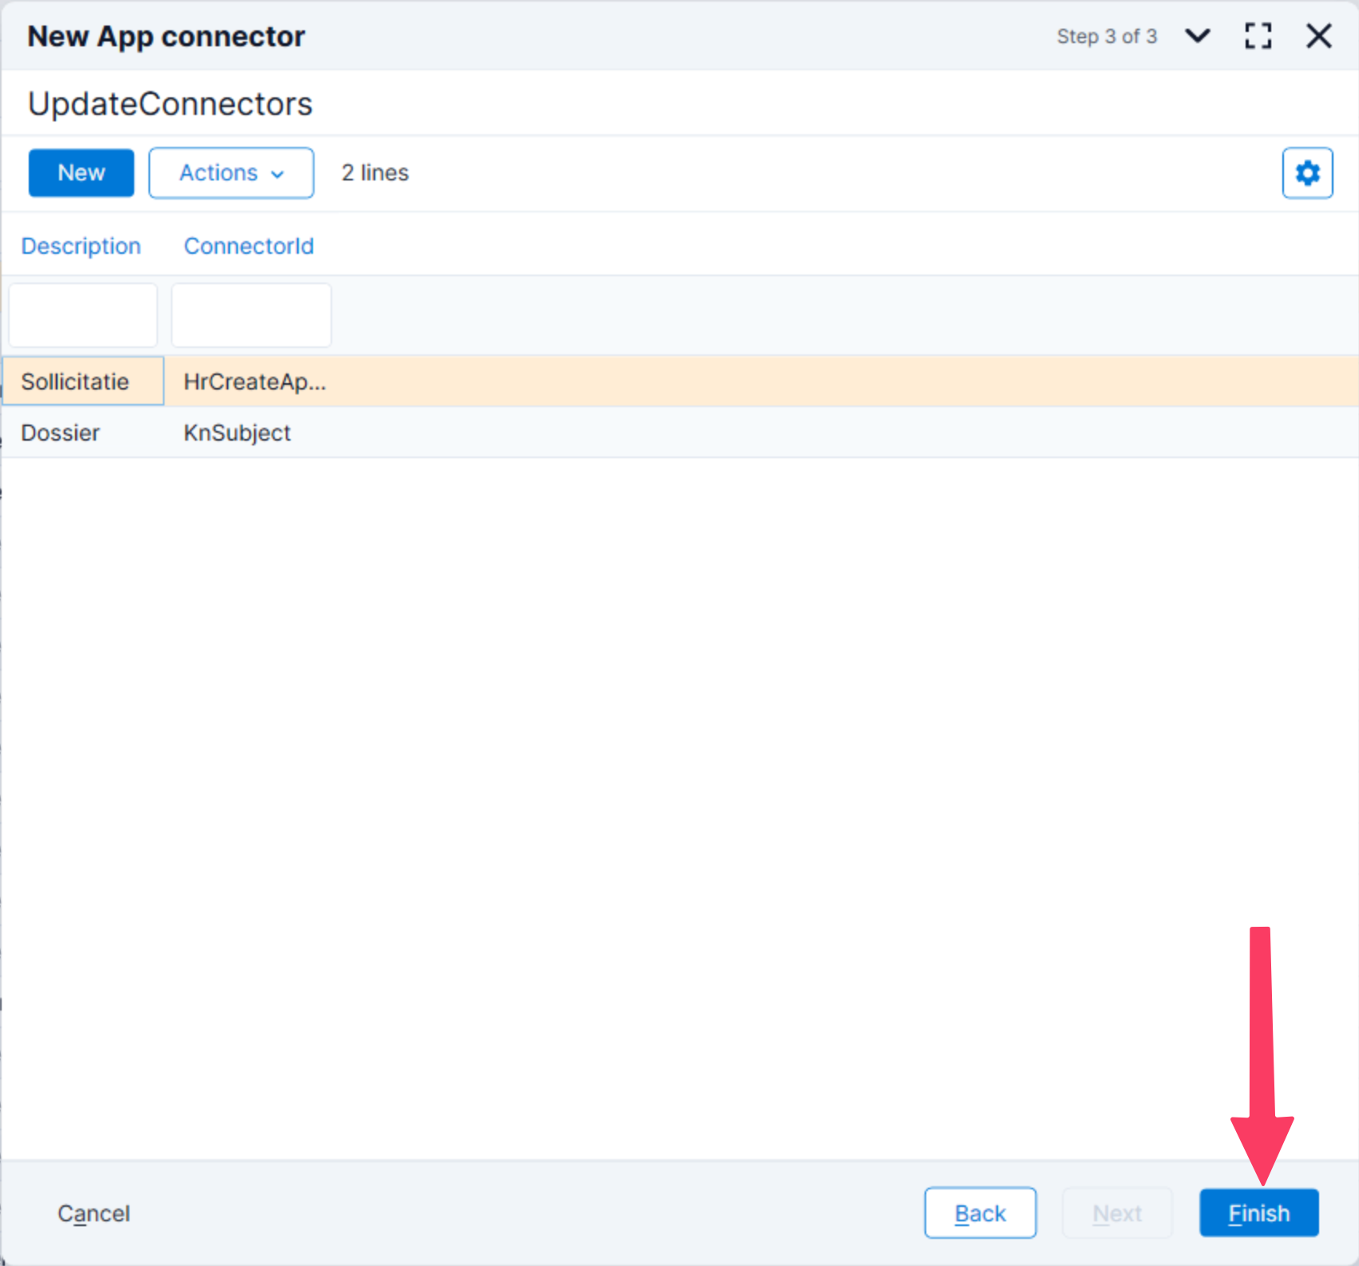The image size is (1359, 1266).
Task: Click the greyed-out Next button
Action: point(1116,1213)
